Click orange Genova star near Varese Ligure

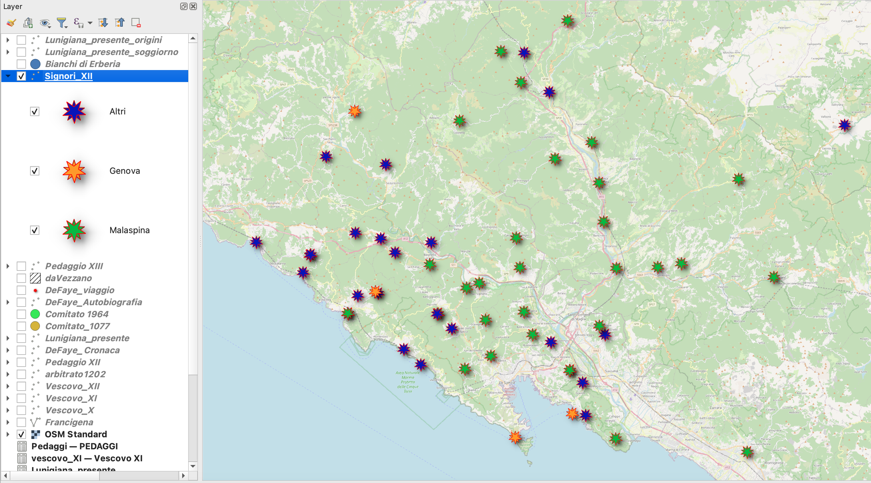pyautogui.click(x=355, y=111)
